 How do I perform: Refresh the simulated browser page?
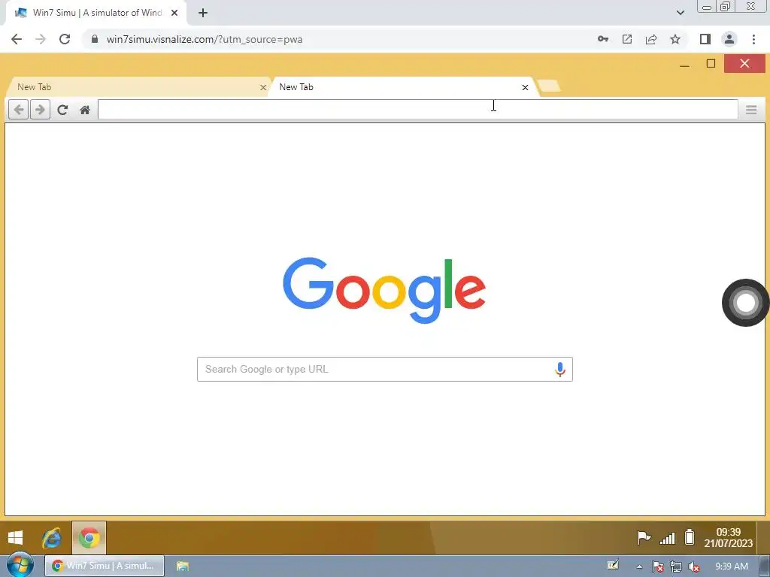tap(62, 110)
